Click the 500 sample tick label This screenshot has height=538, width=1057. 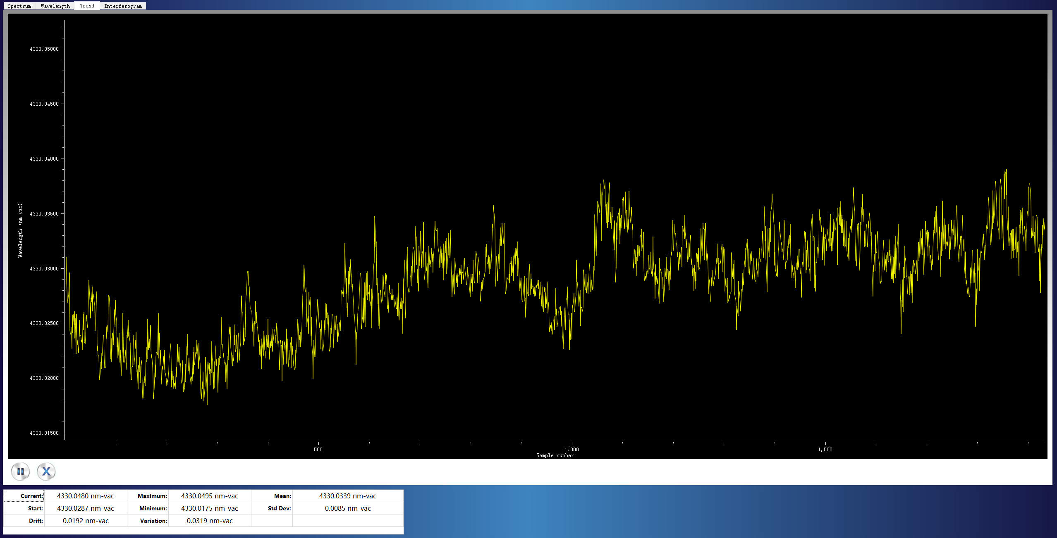pyautogui.click(x=318, y=450)
